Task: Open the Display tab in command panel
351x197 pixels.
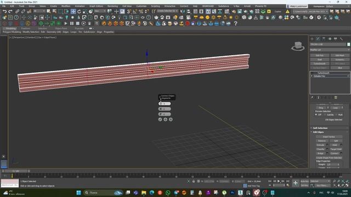Action: (x=335, y=39)
